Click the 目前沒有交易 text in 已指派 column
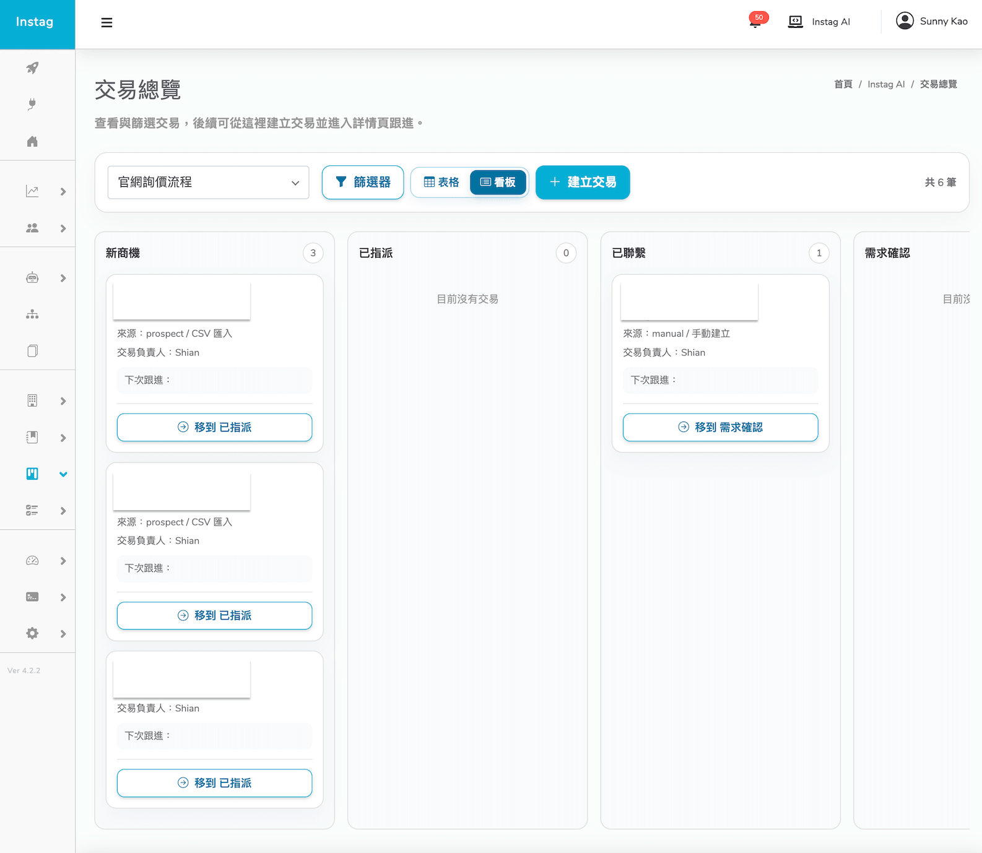 click(x=467, y=299)
